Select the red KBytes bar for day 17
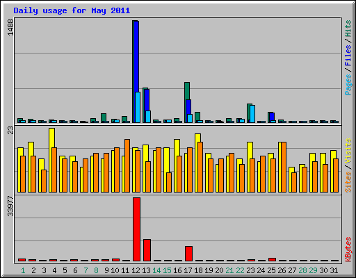 [x=188, y=254]
